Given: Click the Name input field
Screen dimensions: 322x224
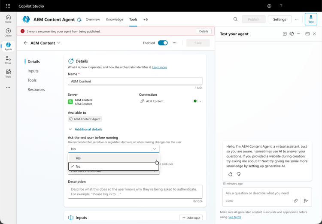Looking at the screenshot, I should click(x=135, y=81).
